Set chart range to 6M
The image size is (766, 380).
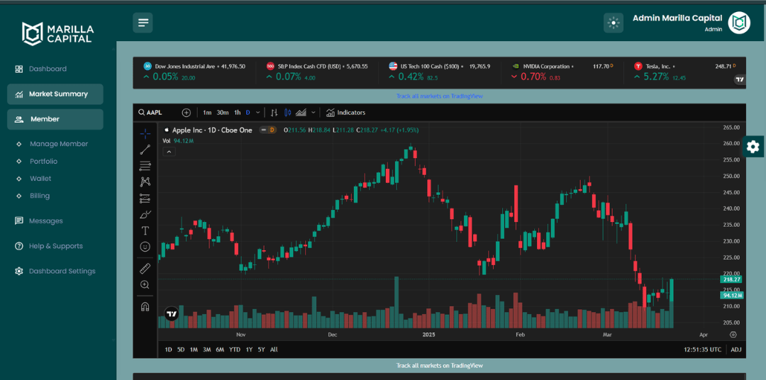(220, 350)
